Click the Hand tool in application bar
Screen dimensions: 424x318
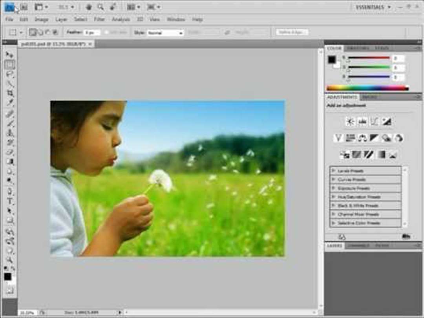pos(88,7)
